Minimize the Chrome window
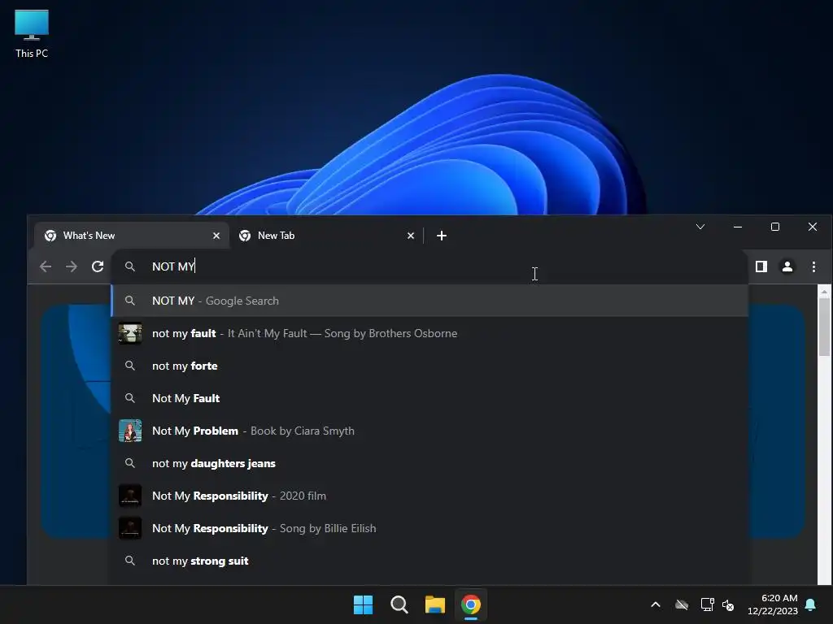 pyautogui.click(x=738, y=227)
